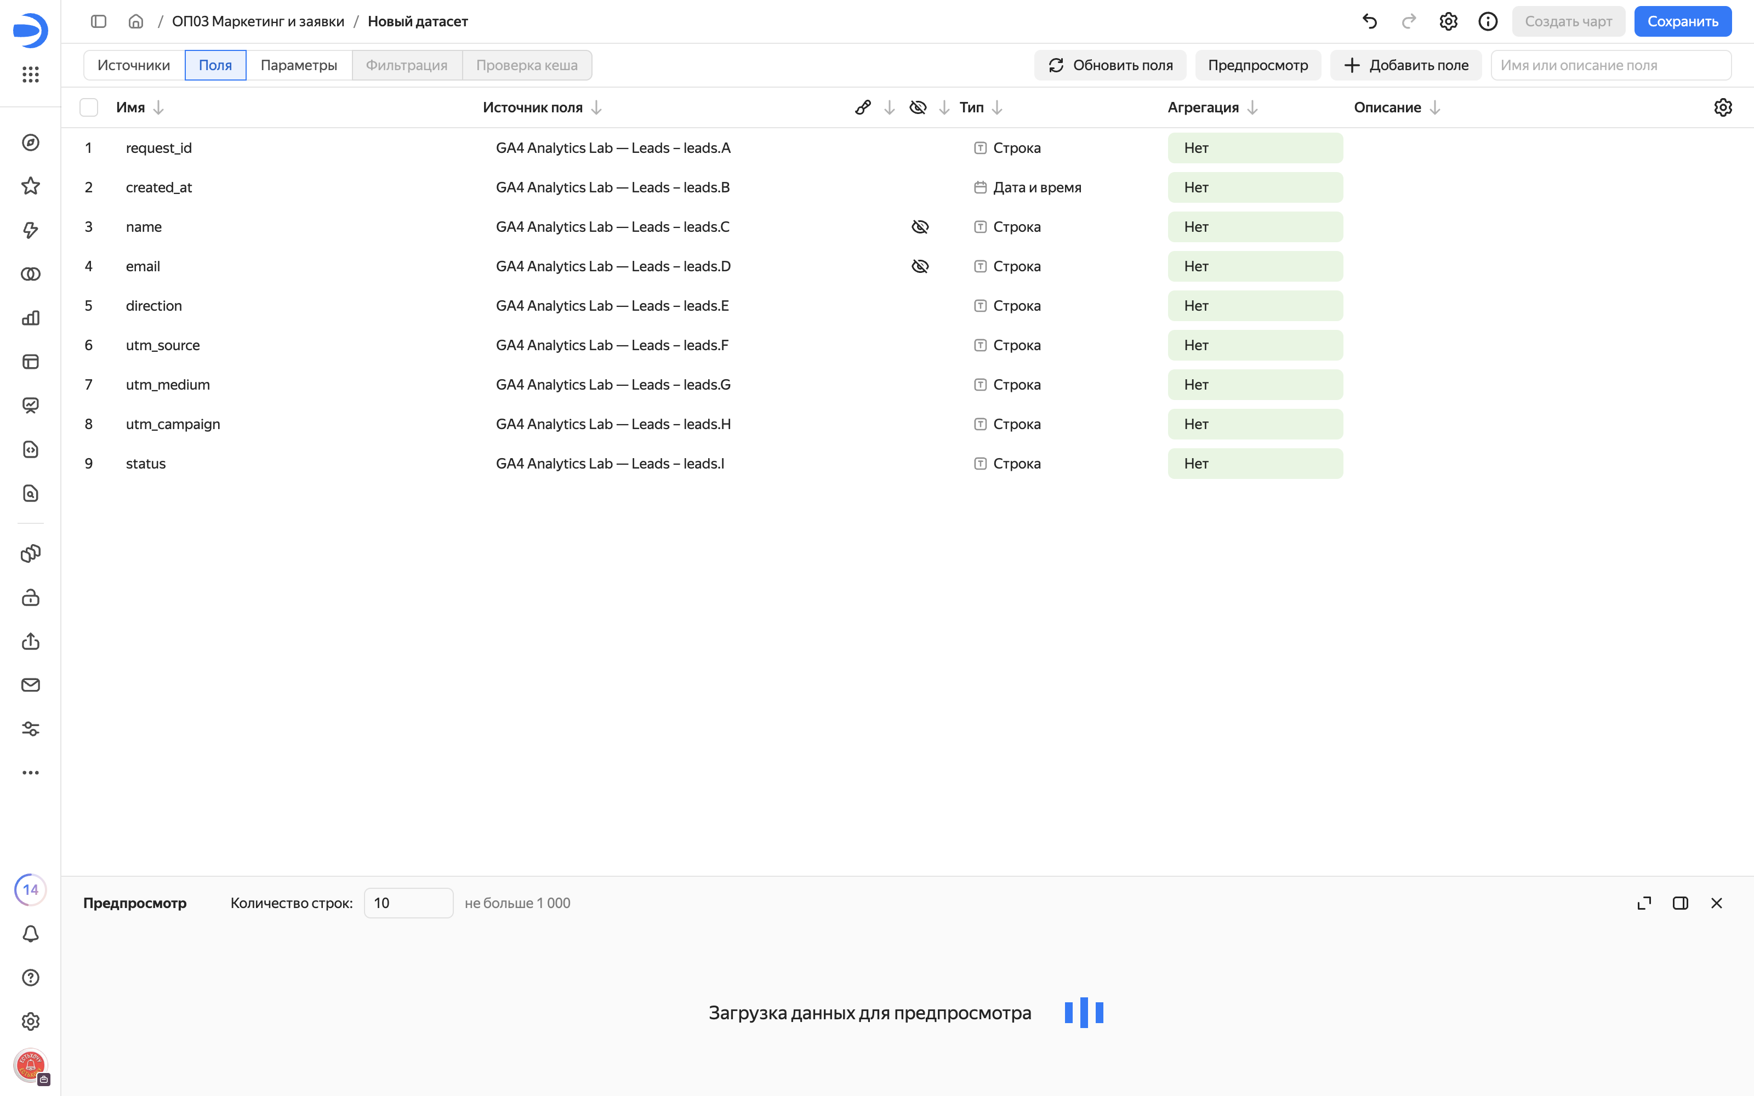The width and height of the screenshot is (1754, 1096).
Task: Open the help question mark icon
Action: pos(31,978)
